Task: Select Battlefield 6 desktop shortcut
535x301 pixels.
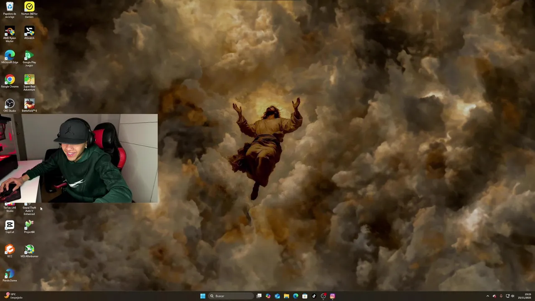Action: coord(29,106)
